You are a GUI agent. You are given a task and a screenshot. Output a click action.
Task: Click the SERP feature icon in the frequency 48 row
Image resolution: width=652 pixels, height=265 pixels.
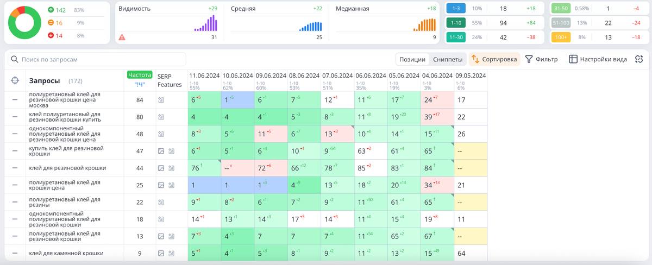[x=161, y=134]
